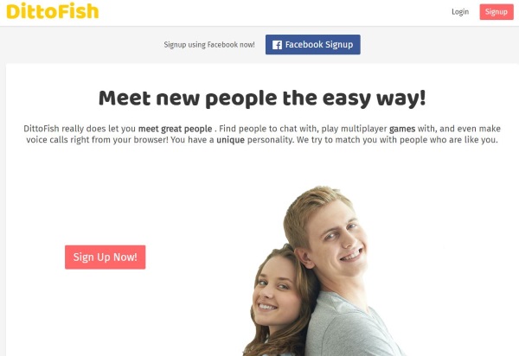Click the 'Signup using Facebook now!' text
This screenshot has height=356, width=519.
click(x=209, y=45)
